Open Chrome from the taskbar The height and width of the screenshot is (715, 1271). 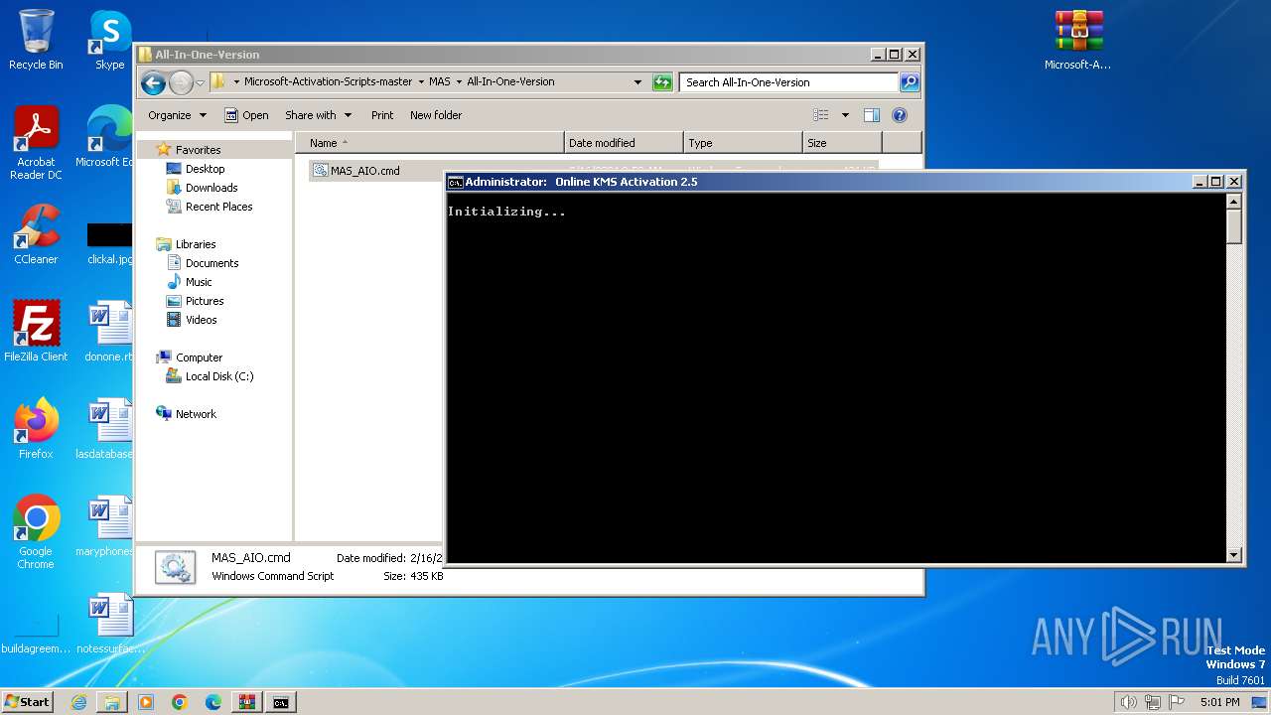pyautogui.click(x=180, y=702)
